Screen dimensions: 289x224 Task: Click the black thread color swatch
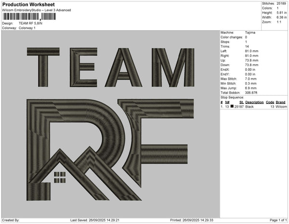(232, 106)
